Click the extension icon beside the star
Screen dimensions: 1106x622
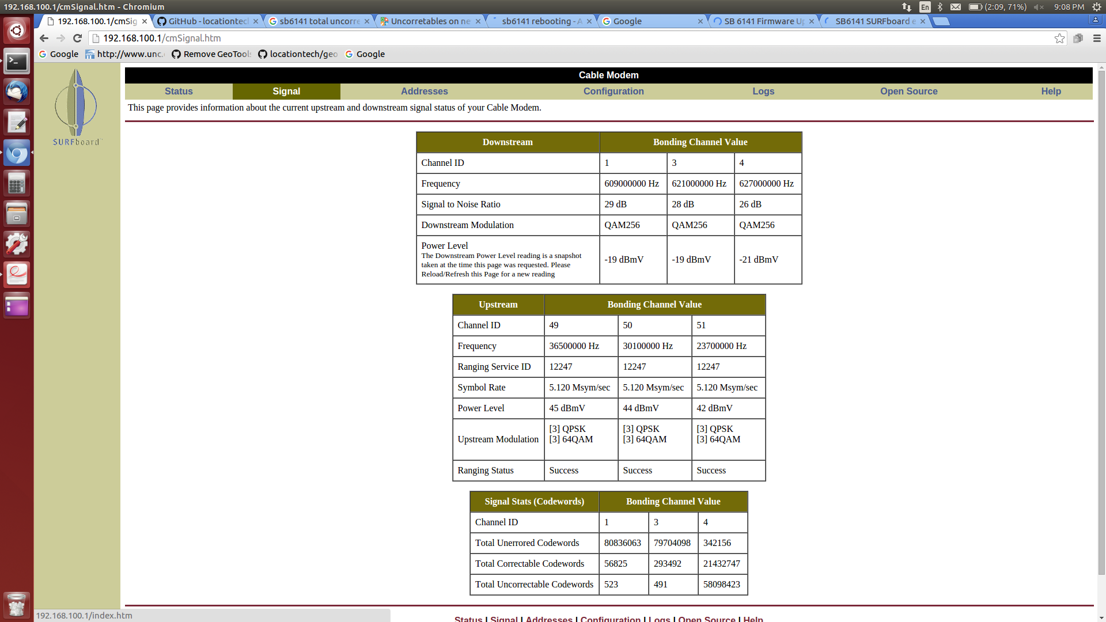(1078, 38)
